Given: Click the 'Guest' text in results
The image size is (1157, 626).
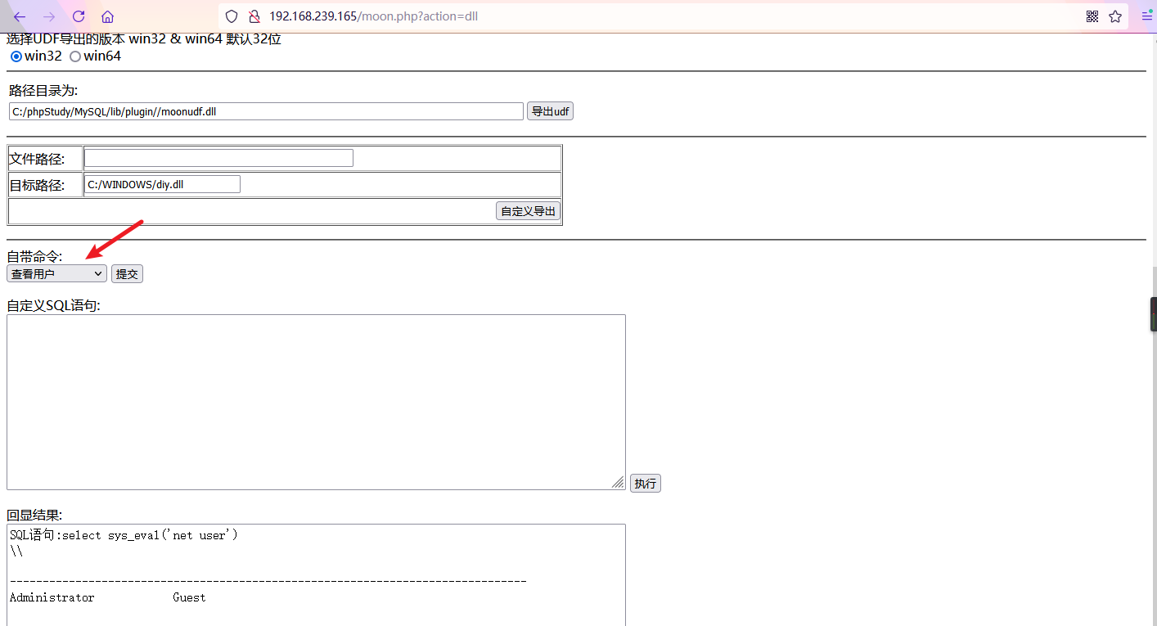Looking at the screenshot, I should (x=189, y=597).
